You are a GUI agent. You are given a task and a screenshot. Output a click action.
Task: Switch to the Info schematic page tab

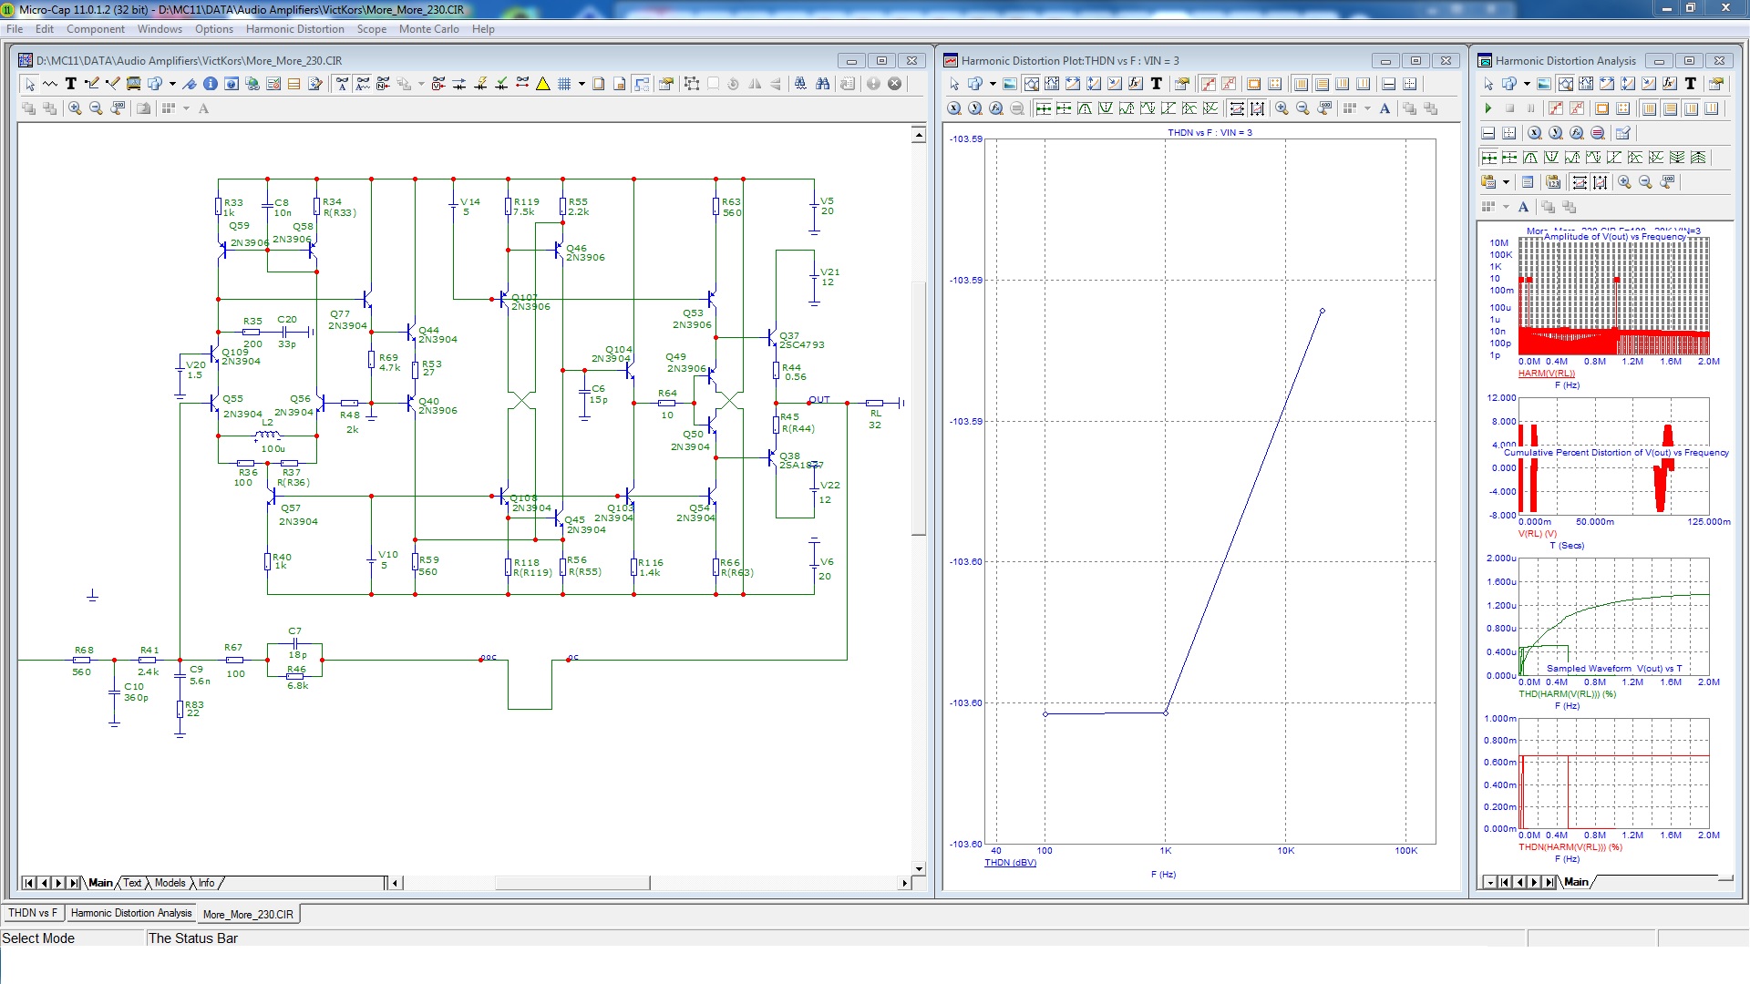[x=207, y=883]
